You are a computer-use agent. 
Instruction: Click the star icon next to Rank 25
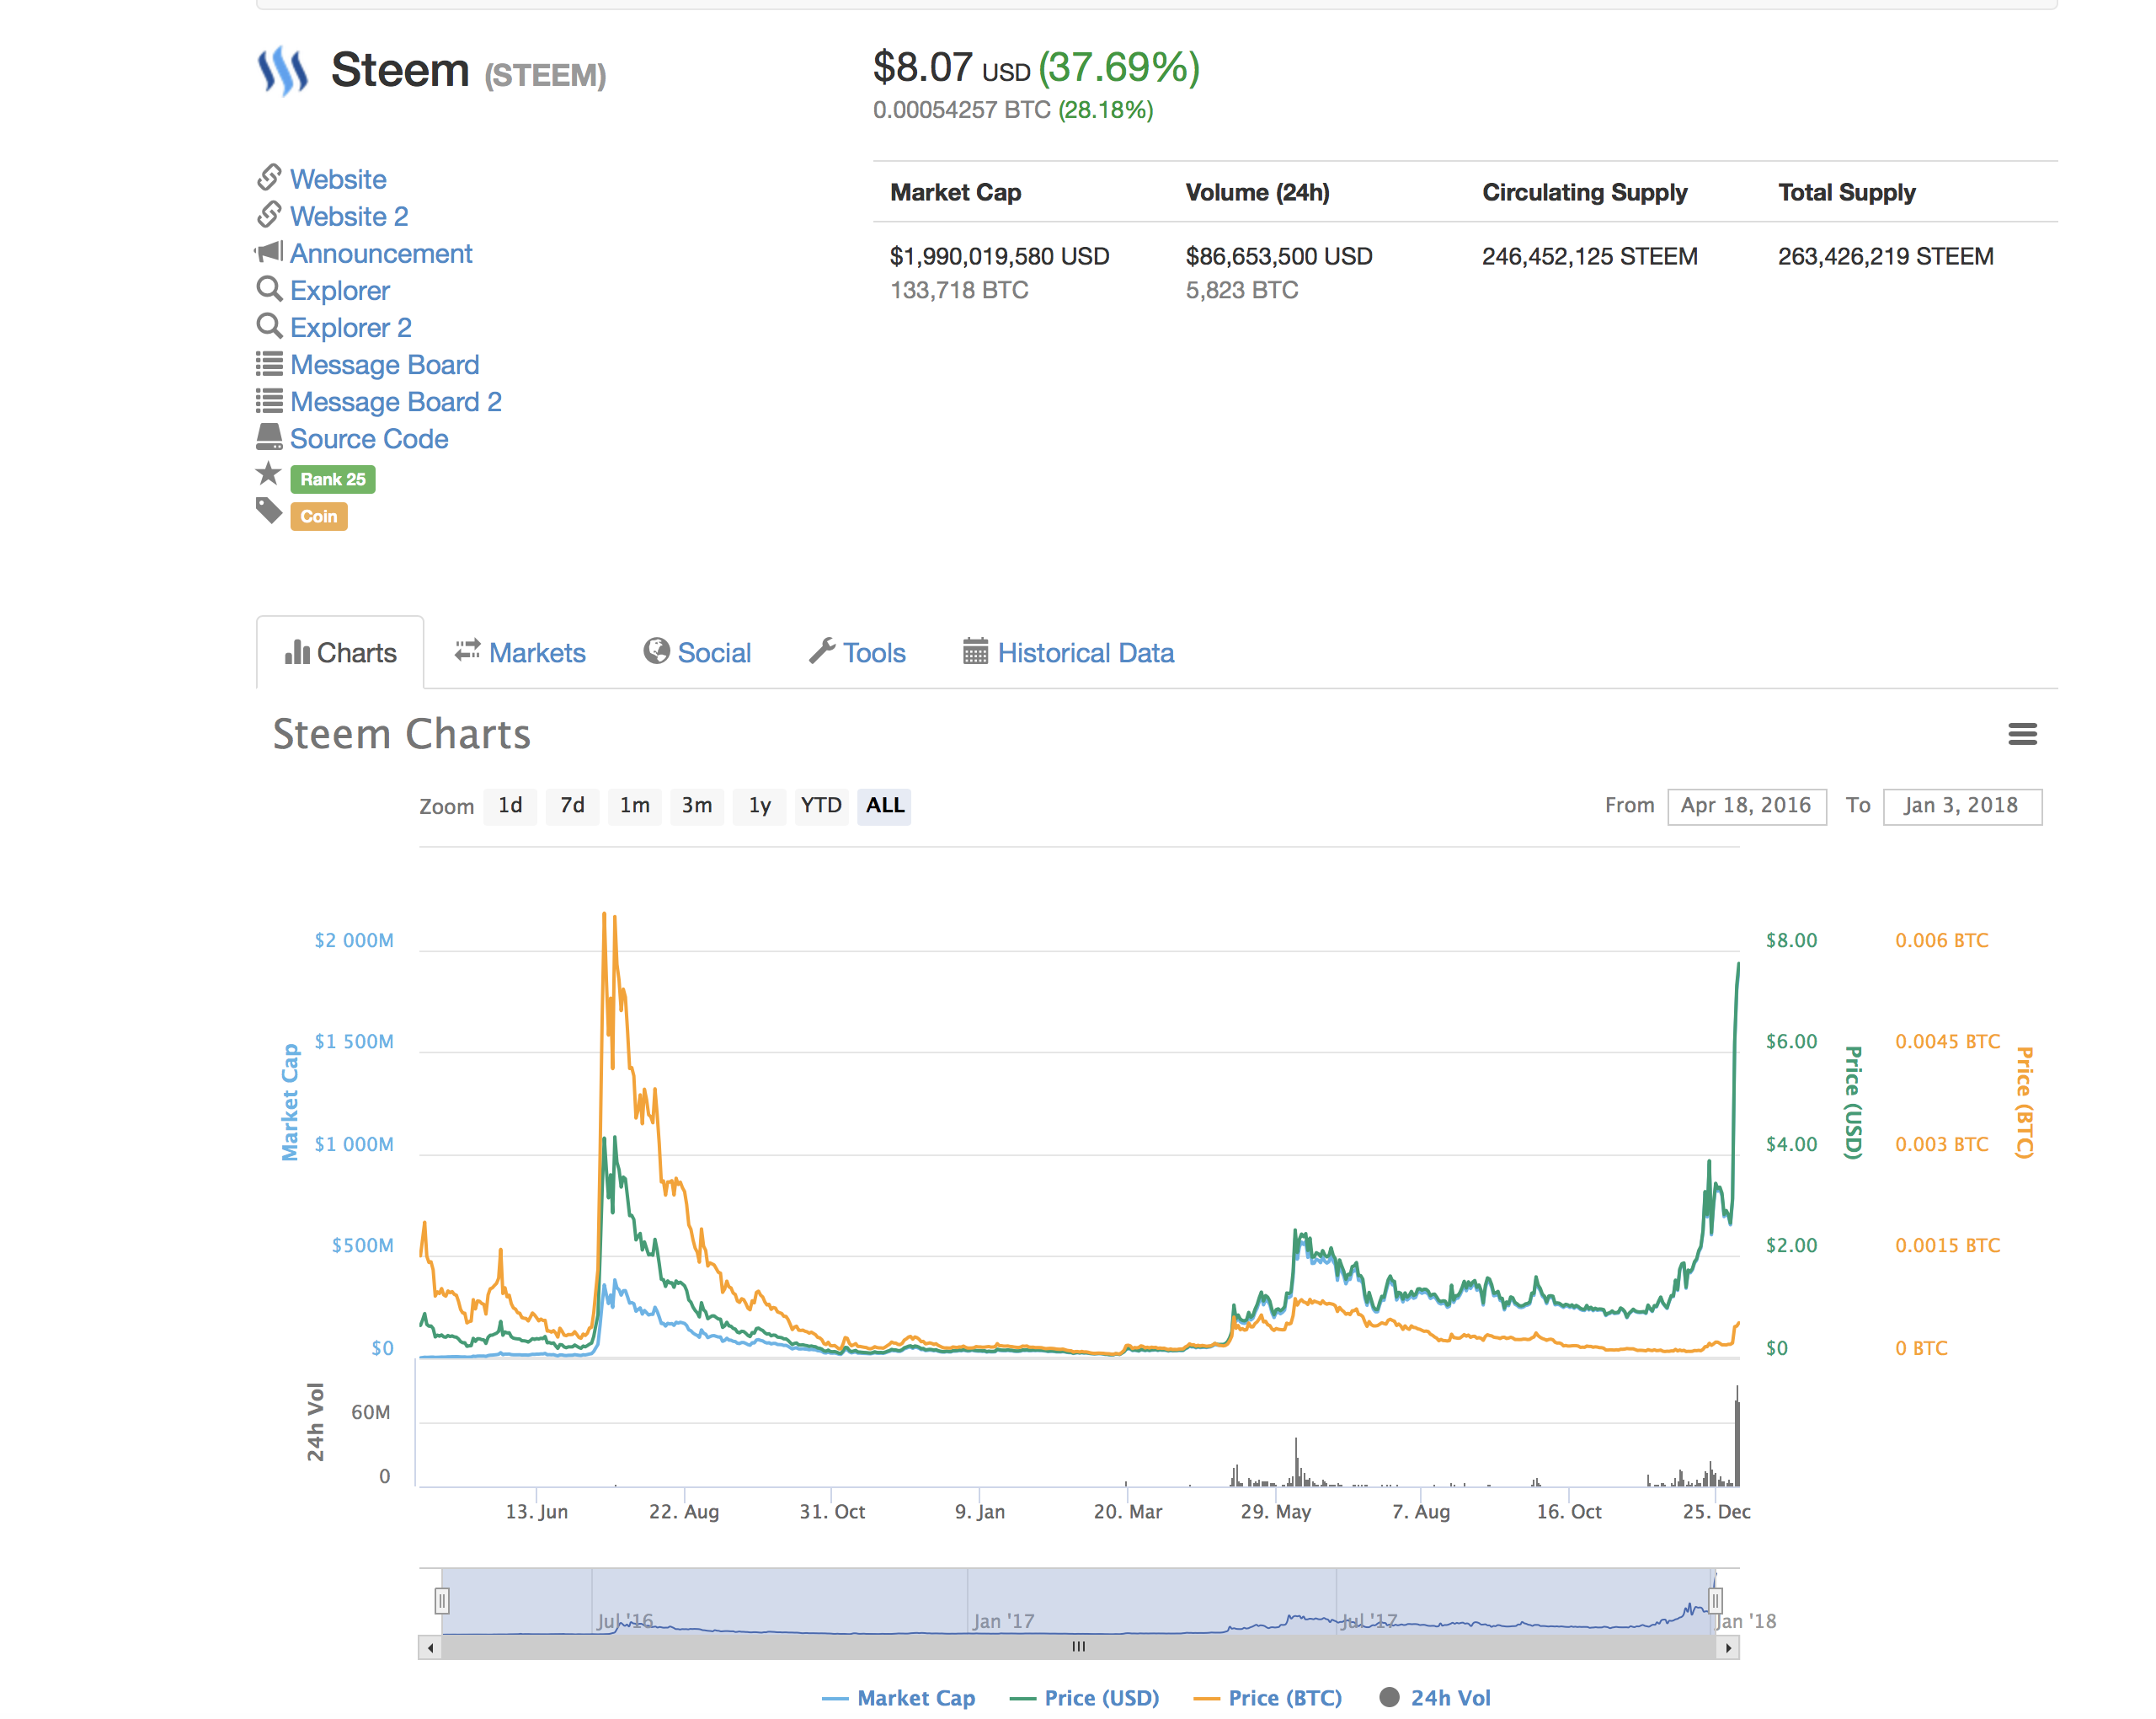[x=268, y=474]
